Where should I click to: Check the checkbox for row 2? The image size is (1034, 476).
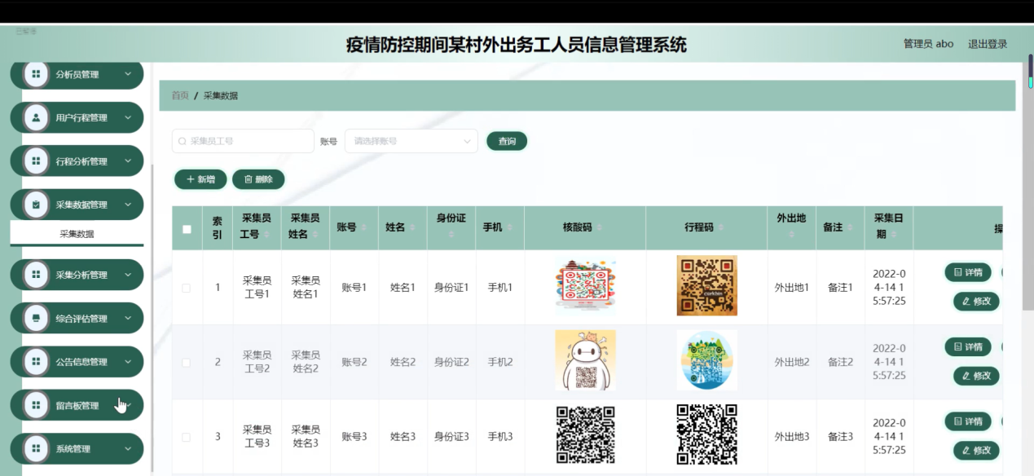[187, 362]
